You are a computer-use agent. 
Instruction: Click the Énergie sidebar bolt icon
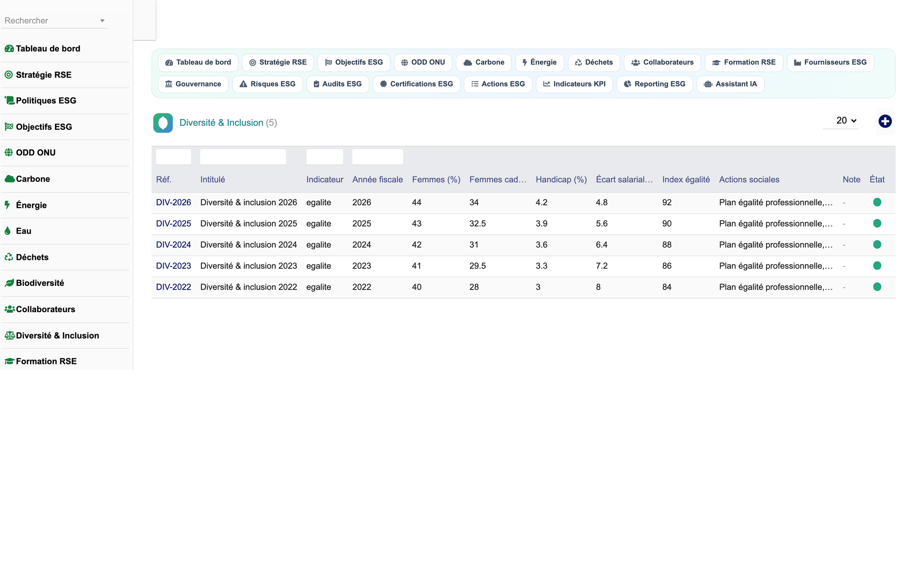point(7,205)
